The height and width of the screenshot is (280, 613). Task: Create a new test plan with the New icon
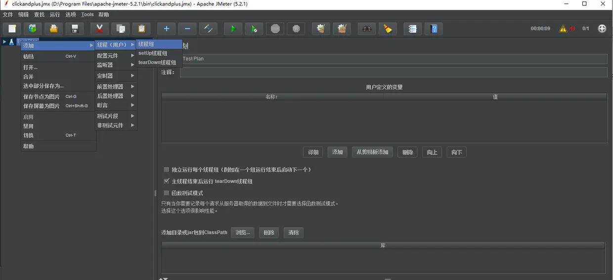12,29
